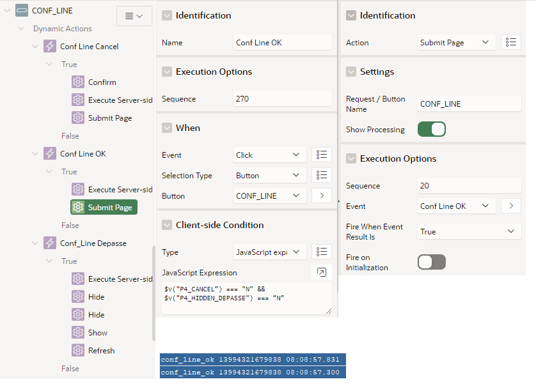The height and width of the screenshot is (384, 536).
Task: Click the go-to arrow beside Event Conf Line OK
Action: [510, 206]
